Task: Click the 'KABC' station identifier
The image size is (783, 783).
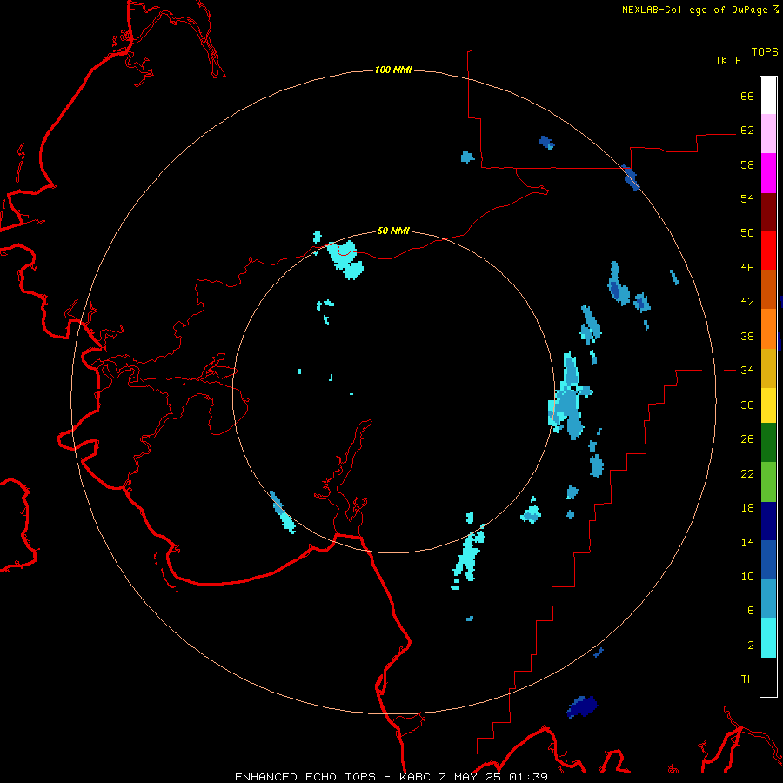Action: 416,777
